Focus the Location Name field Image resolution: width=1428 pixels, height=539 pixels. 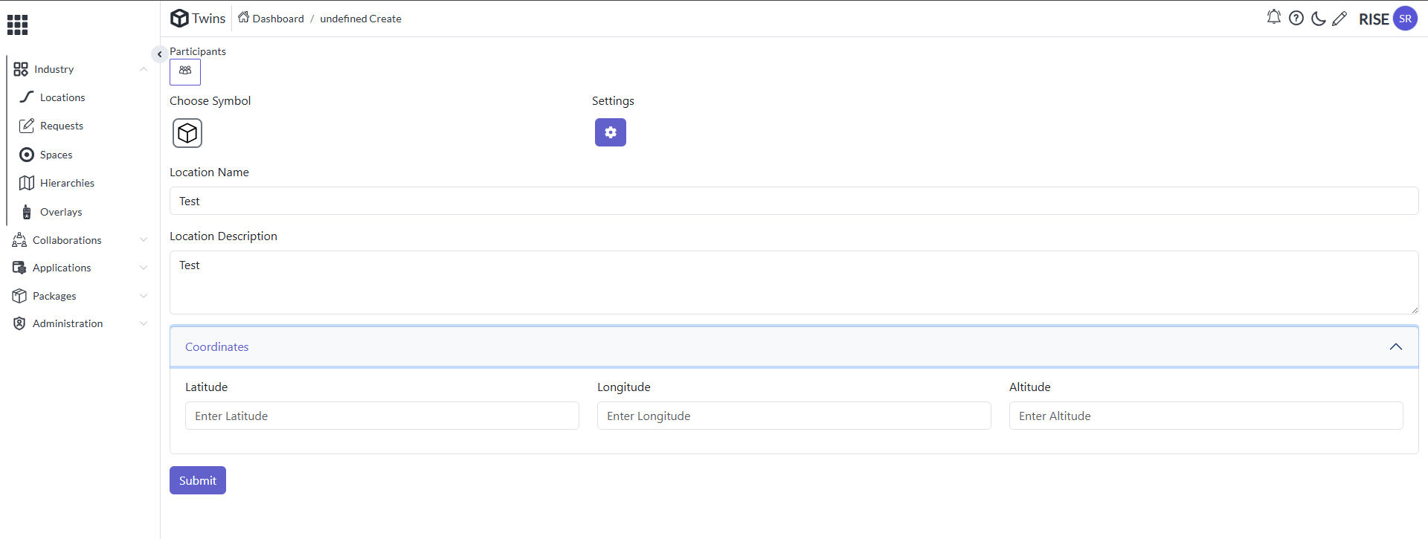794,201
